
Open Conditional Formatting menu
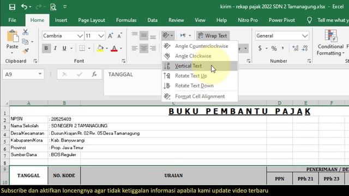[x=330, y=42]
